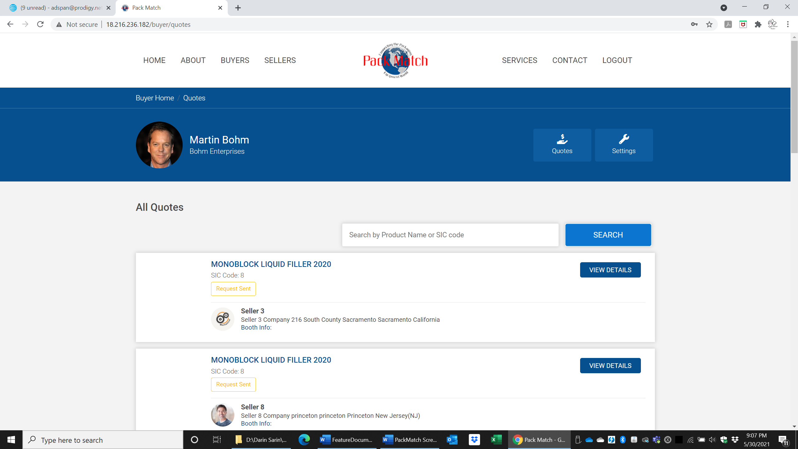Open Settings wrench icon tile
Screen dimensions: 798x449
click(623, 145)
